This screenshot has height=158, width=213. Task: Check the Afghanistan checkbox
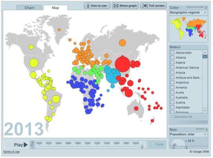(172, 52)
